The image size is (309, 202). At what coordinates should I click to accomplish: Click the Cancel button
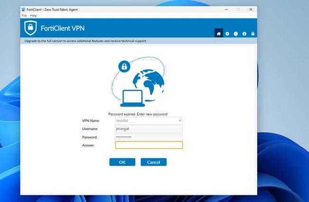pyautogui.click(x=153, y=162)
